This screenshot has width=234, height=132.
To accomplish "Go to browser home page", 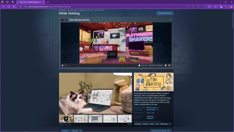I will point(14,7).
